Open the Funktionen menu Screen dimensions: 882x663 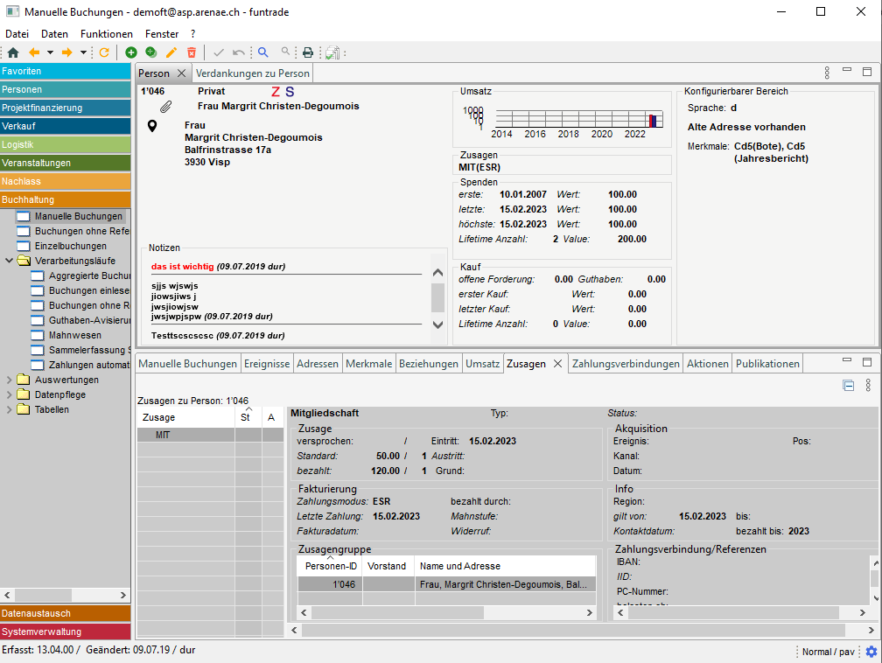(x=107, y=33)
